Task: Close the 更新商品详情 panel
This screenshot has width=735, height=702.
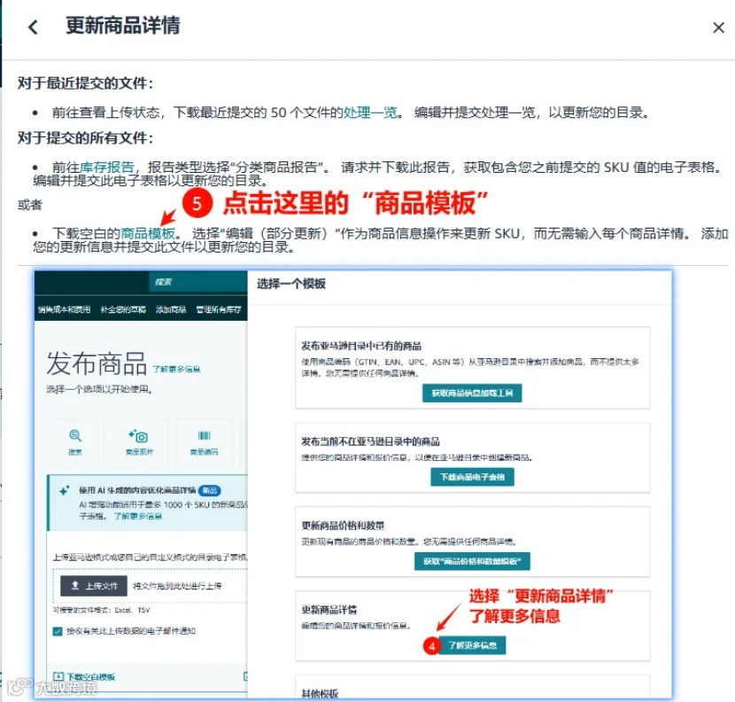Action: tap(718, 27)
